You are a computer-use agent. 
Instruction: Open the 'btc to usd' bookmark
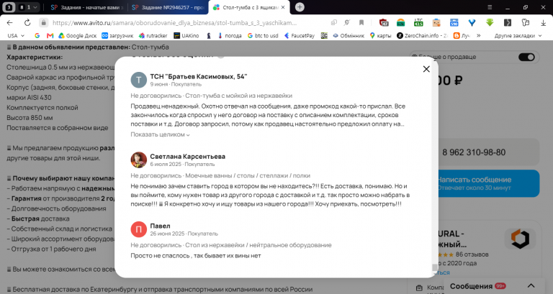click(263, 35)
